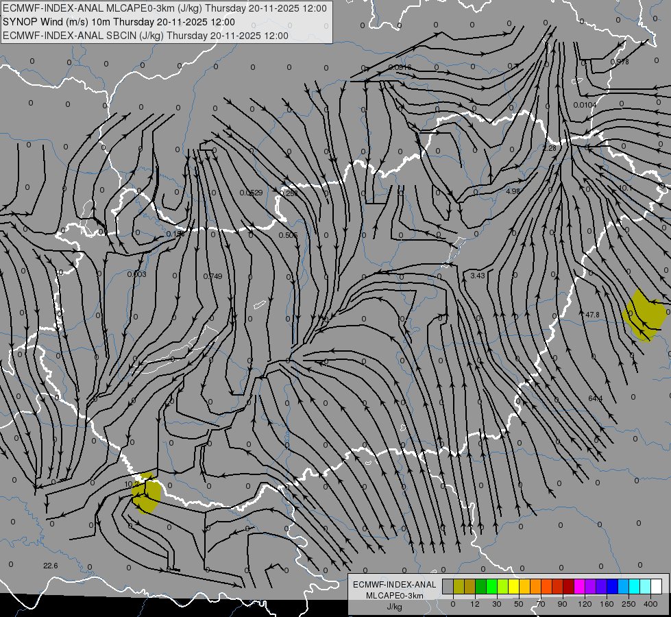Click the map value '0.156'
Image resolution: width=671 pixels, height=617 pixels.
[175, 234]
